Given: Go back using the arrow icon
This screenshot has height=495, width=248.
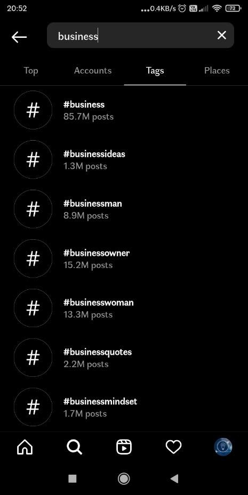Looking at the screenshot, I should pos(19,37).
